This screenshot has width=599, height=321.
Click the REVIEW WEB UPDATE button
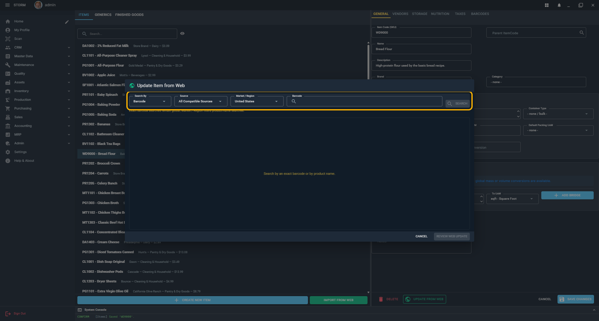click(452, 236)
